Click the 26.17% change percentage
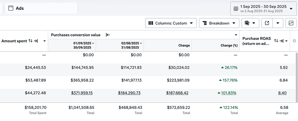The image size is (298, 121). (231, 68)
